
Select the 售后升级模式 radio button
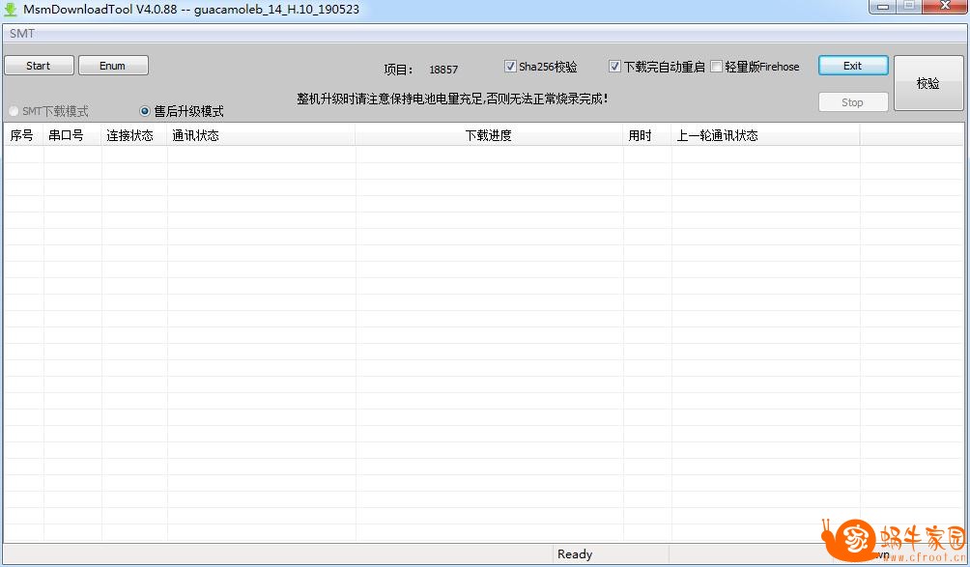(x=145, y=111)
